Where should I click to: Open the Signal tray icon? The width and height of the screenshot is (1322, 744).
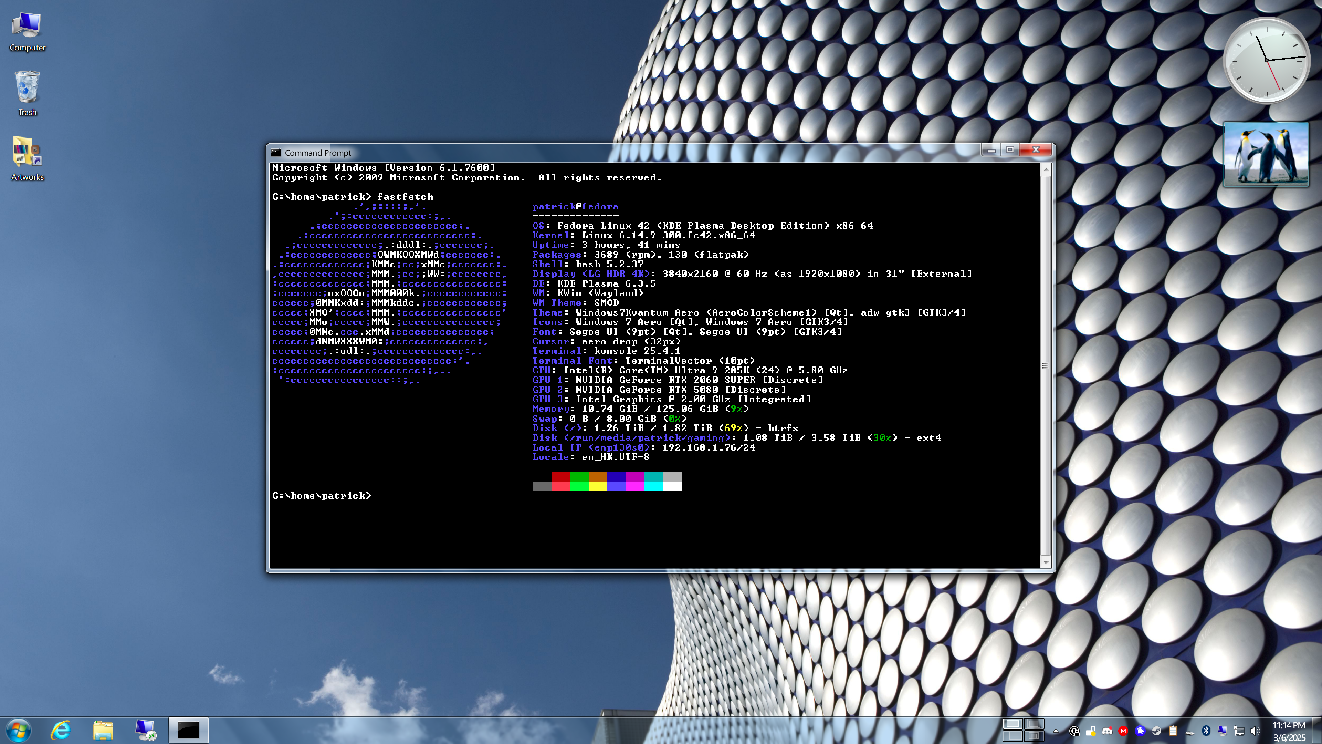(x=1140, y=731)
